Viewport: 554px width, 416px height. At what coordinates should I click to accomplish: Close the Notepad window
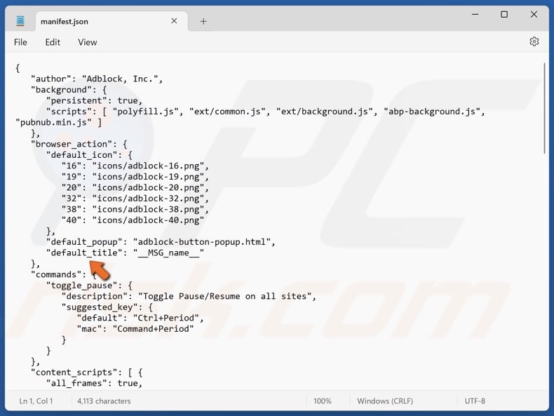pyautogui.click(x=534, y=15)
